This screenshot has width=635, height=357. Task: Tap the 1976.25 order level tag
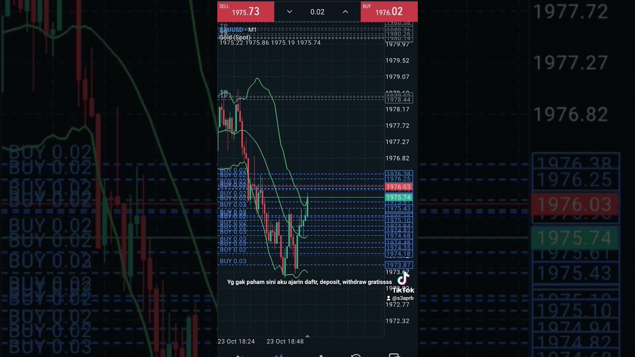398,179
